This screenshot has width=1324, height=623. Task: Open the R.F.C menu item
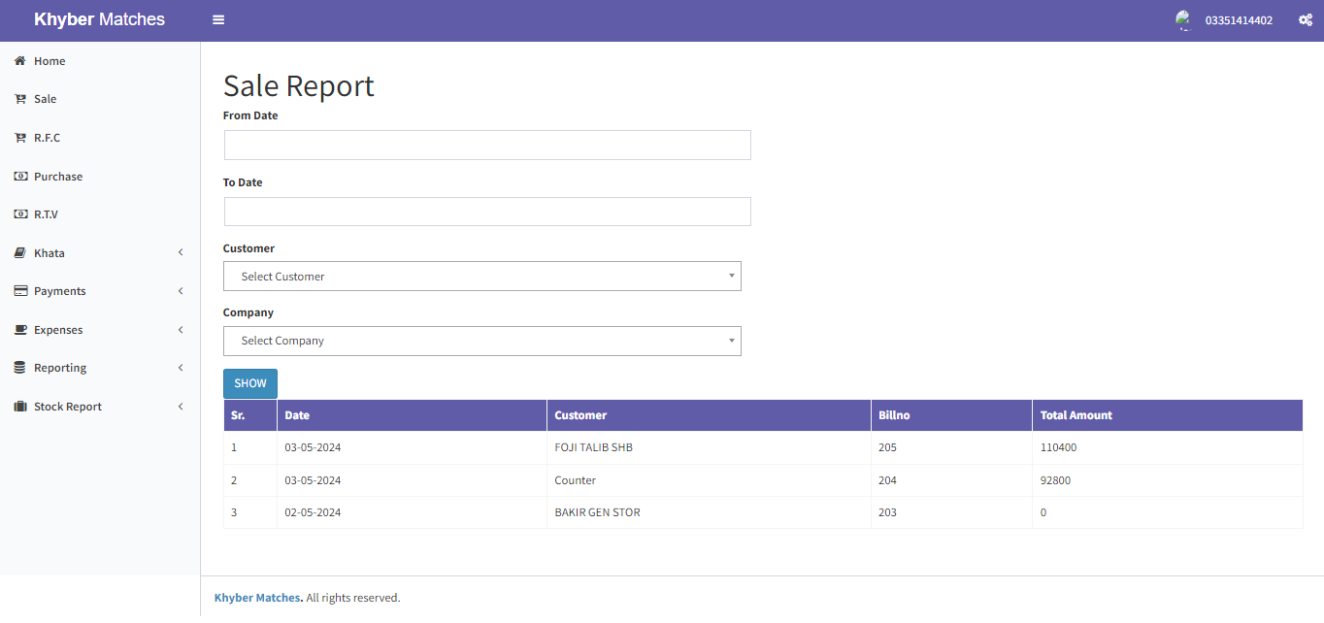(47, 138)
